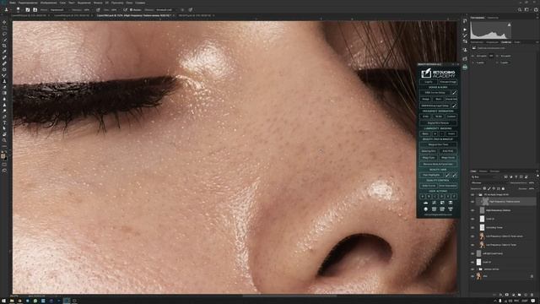Create a new adjustment layer icon
This screenshot has height=304, width=540.
[513, 295]
